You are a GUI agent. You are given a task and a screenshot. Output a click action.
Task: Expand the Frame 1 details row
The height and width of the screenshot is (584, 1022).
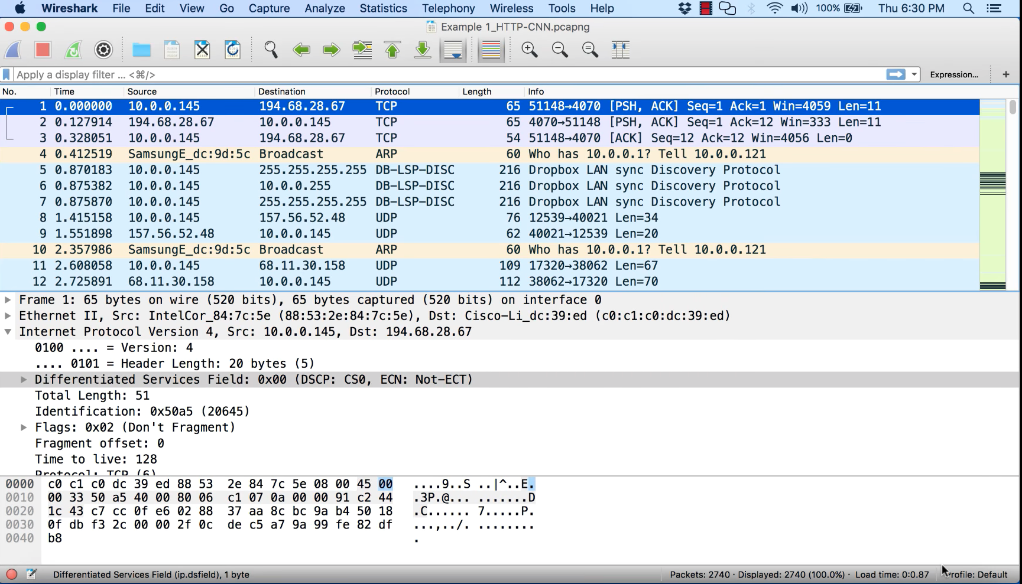pos(8,300)
